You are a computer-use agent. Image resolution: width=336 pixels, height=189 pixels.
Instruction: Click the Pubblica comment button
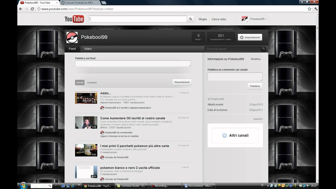click(x=255, y=86)
